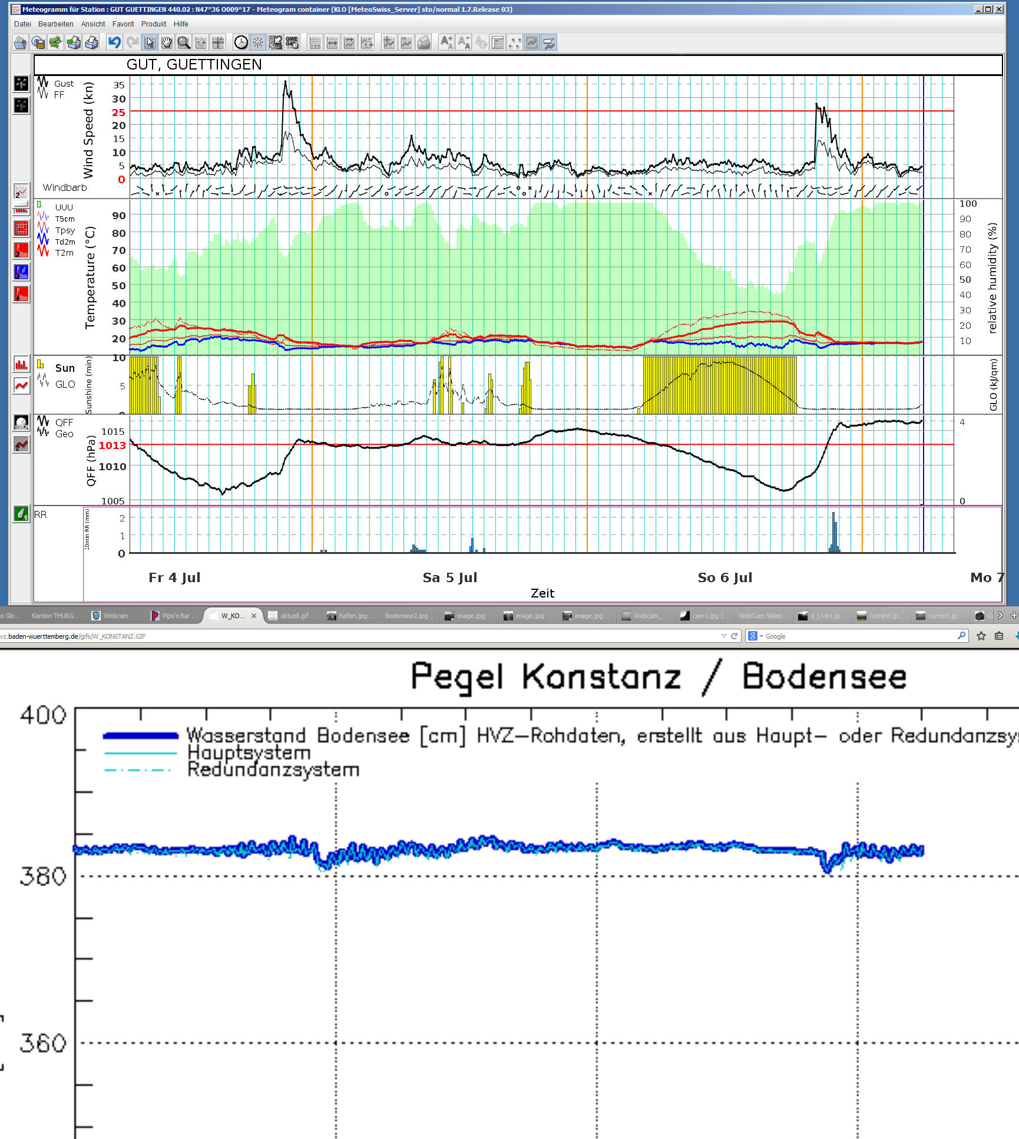Click the clock time settings icon

[241, 42]
